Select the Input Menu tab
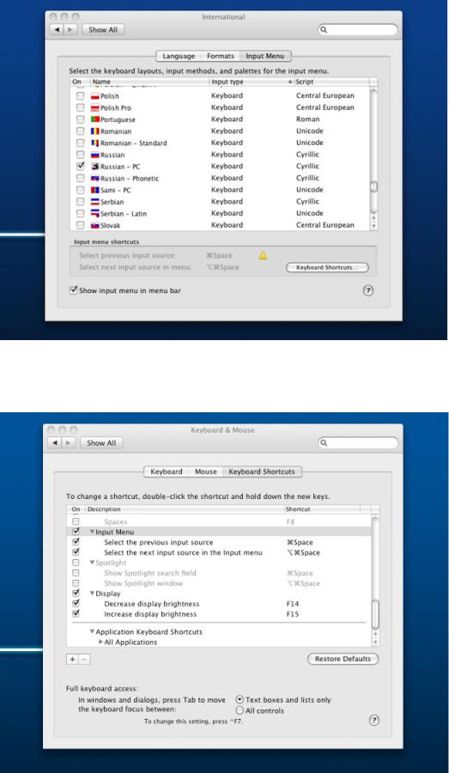The image size is (449, 773). (x=265, y=56)
